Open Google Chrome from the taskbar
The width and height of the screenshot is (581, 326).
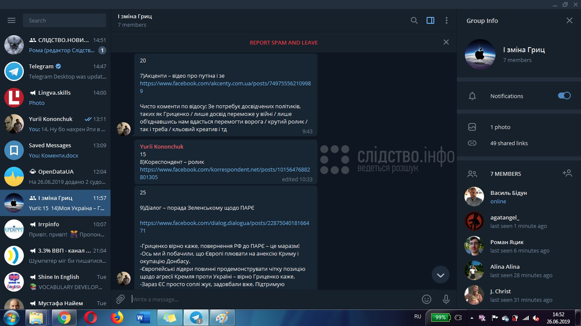(64, 318)
